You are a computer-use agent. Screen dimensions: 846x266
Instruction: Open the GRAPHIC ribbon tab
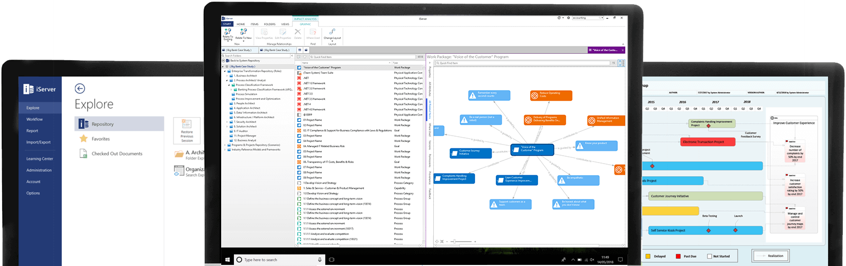pos(305,24)
